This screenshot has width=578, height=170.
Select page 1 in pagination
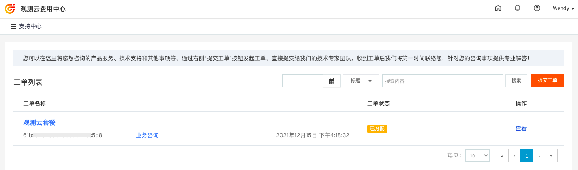coord(527,155)
